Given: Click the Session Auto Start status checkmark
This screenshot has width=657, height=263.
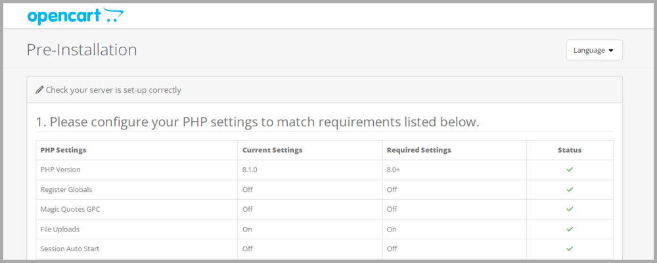Looking at the screenshot, I should (x=570, y=249).
